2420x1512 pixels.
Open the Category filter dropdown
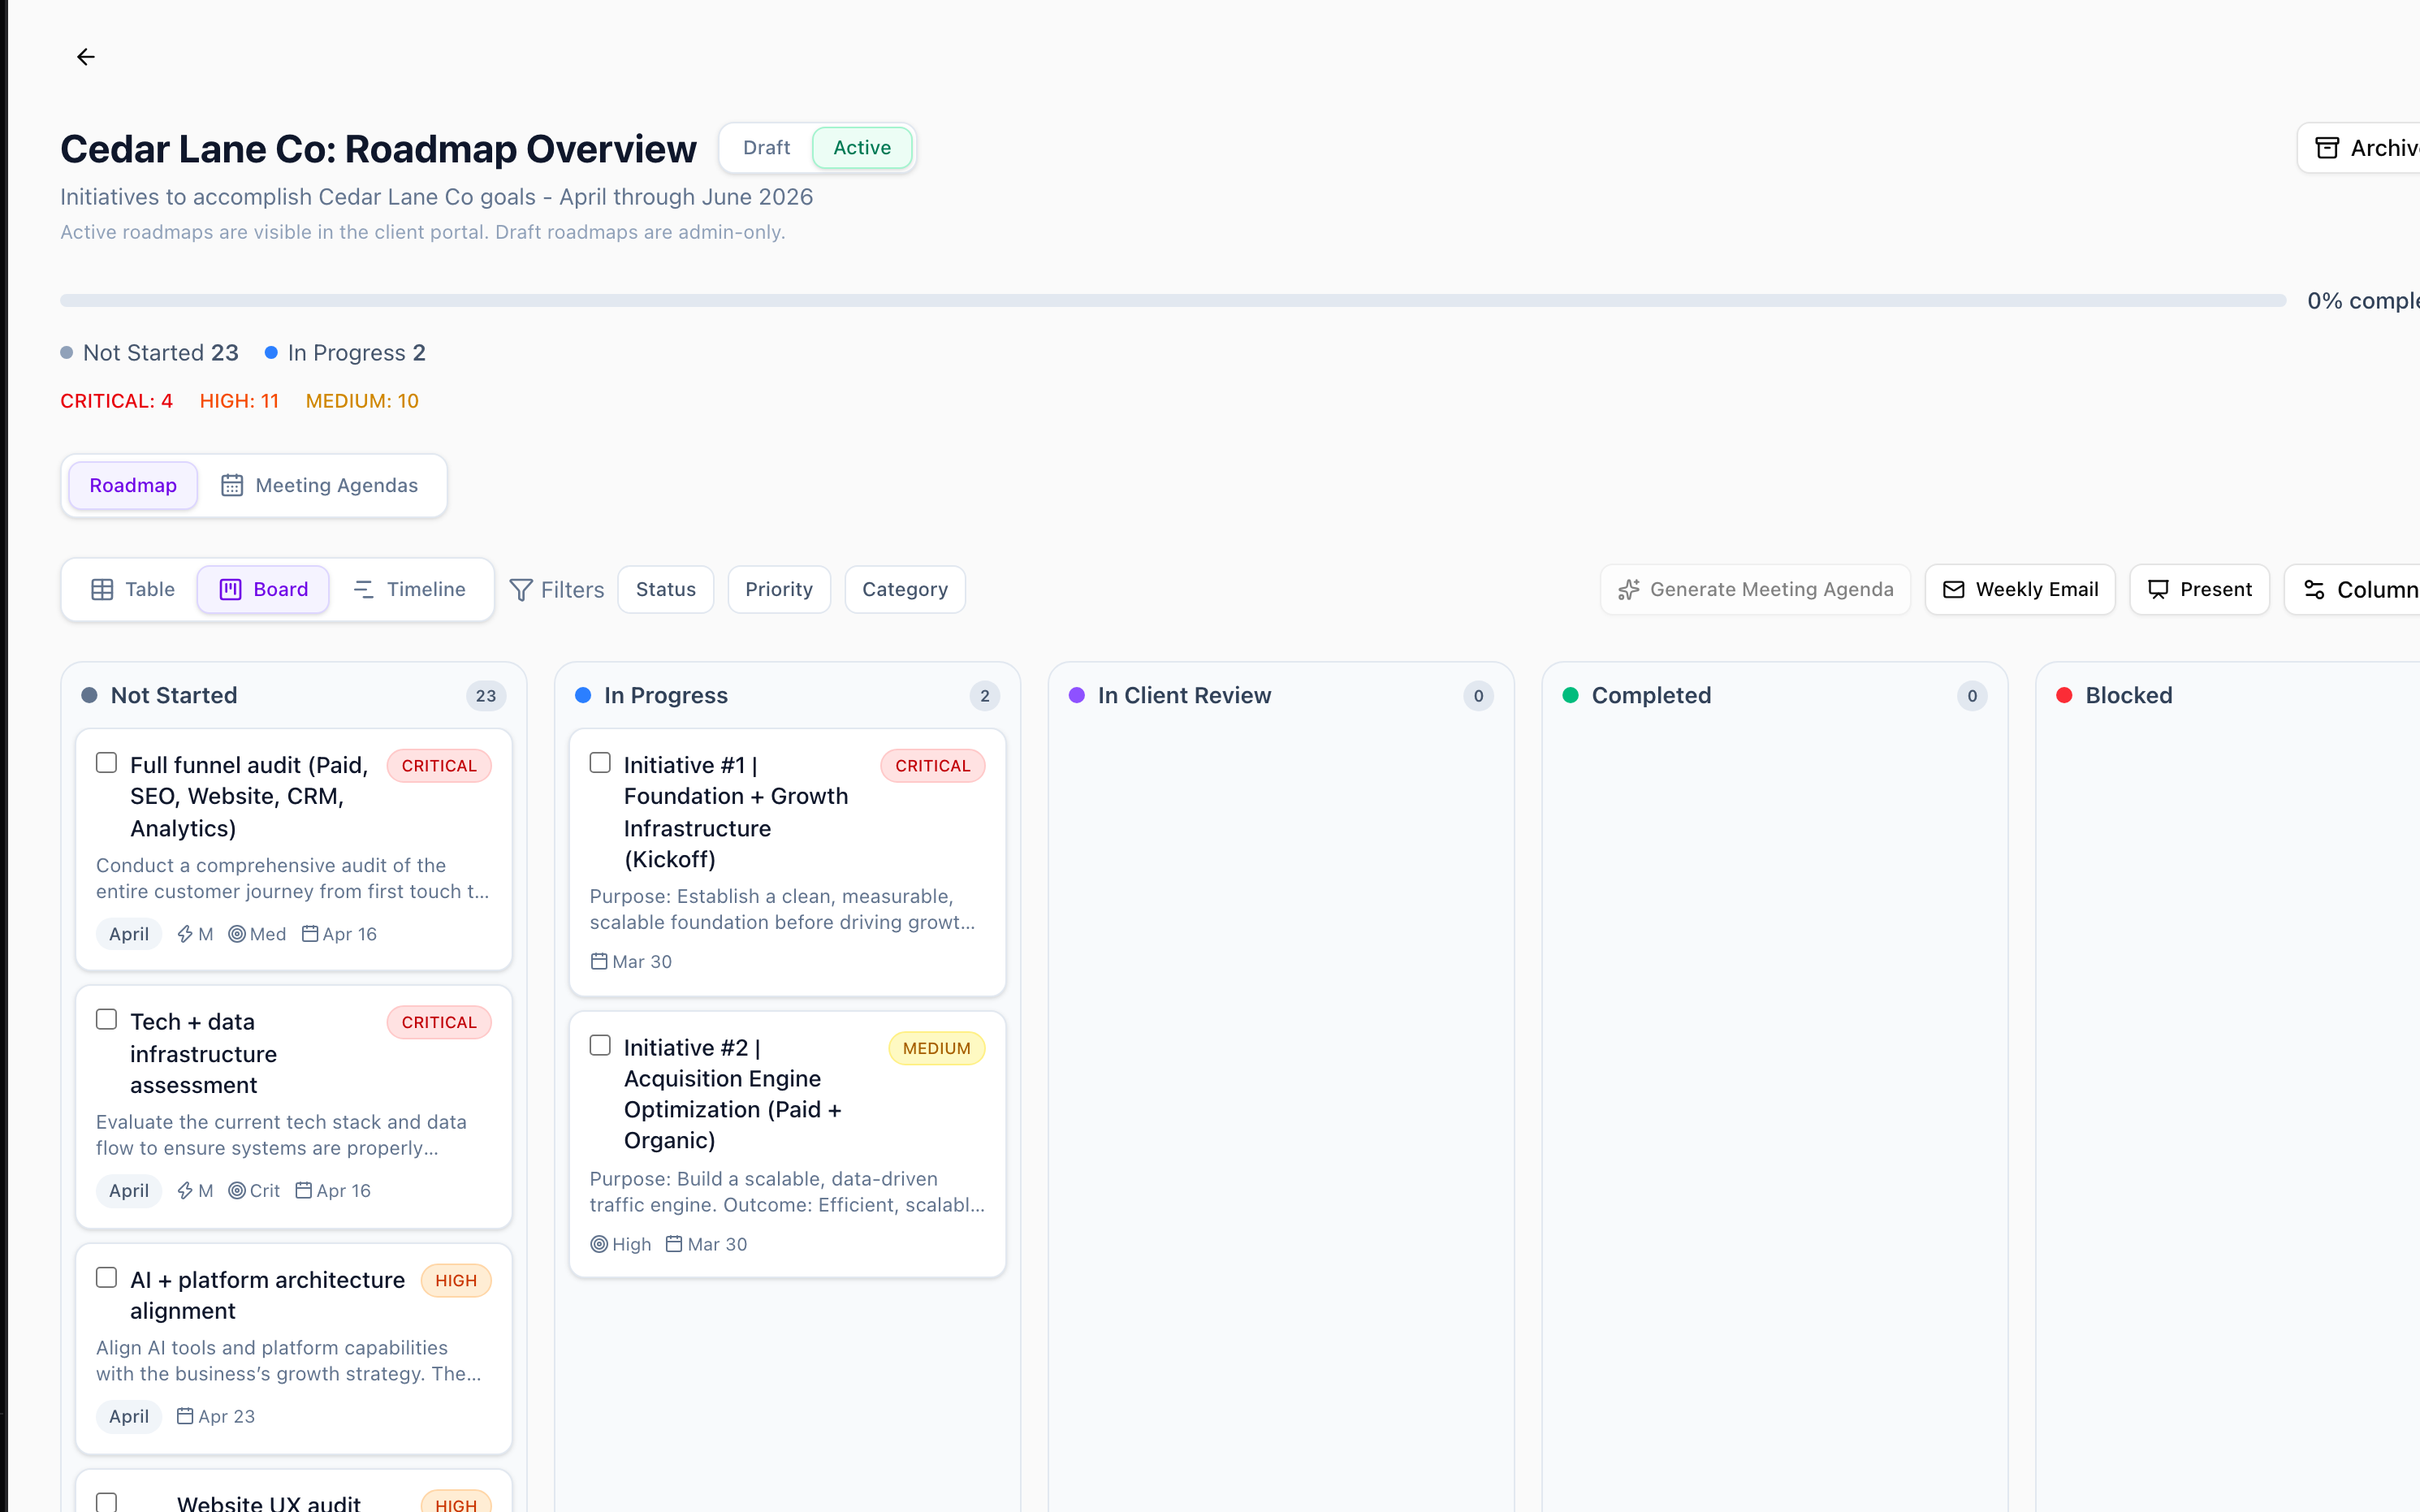point(905,590)
